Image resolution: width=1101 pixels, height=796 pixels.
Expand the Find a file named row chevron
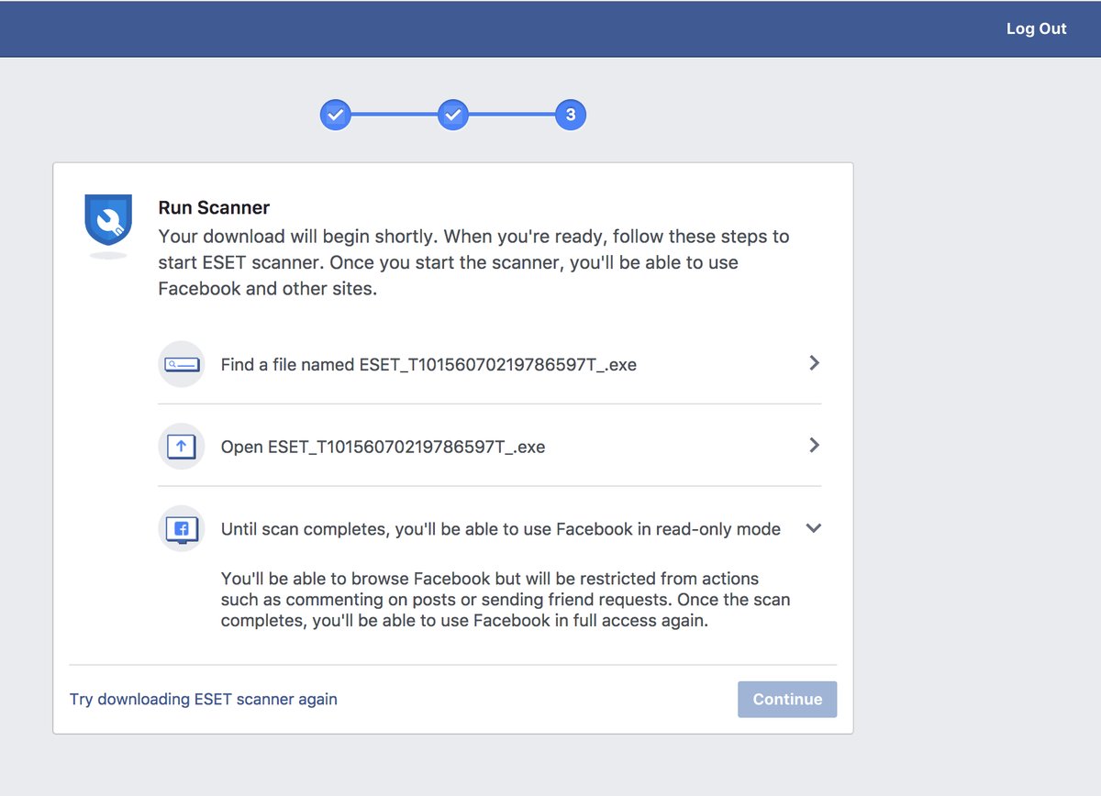click(814, 363)
